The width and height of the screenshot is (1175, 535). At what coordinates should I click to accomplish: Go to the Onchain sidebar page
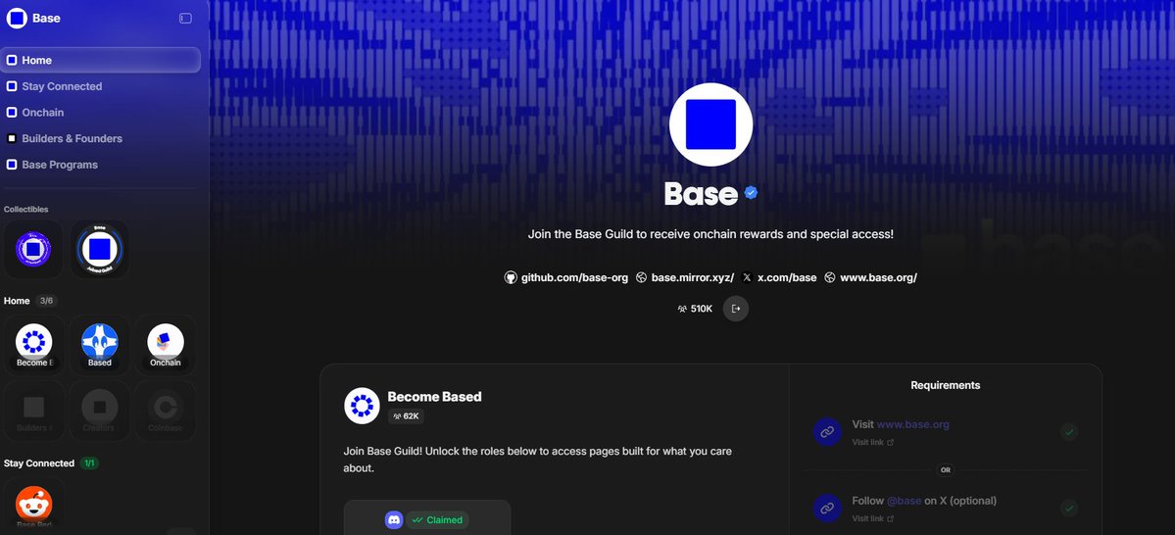click(x=100, y=113)
